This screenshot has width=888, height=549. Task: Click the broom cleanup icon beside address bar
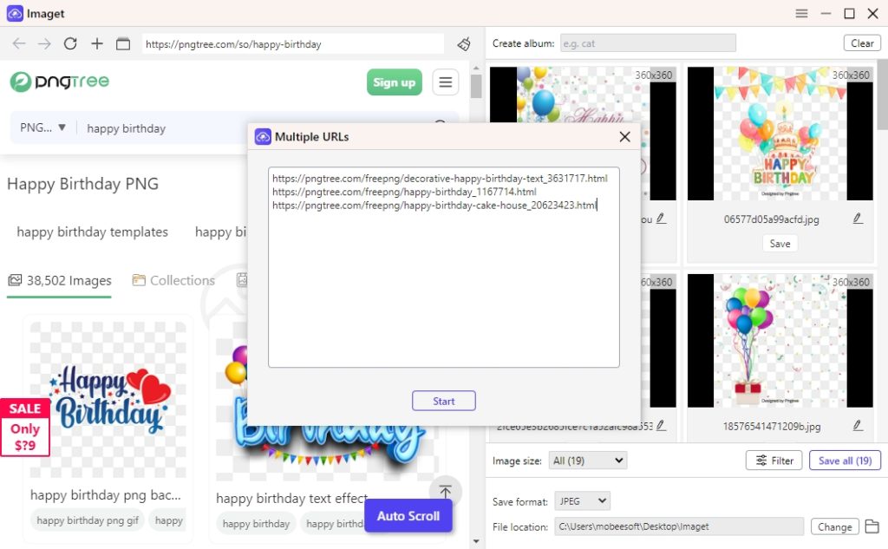tap(463, 43)
